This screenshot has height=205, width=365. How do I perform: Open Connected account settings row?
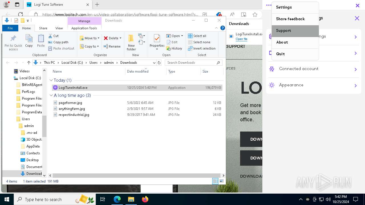point(313,69)
